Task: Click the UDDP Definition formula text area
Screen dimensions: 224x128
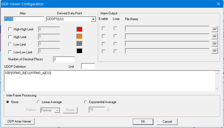Action: coord(110,81)
